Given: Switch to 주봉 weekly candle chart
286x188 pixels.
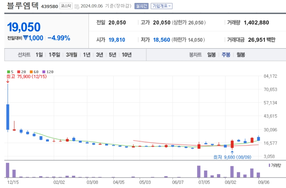Looking at the screenshot, I should (x=226, y=55).
